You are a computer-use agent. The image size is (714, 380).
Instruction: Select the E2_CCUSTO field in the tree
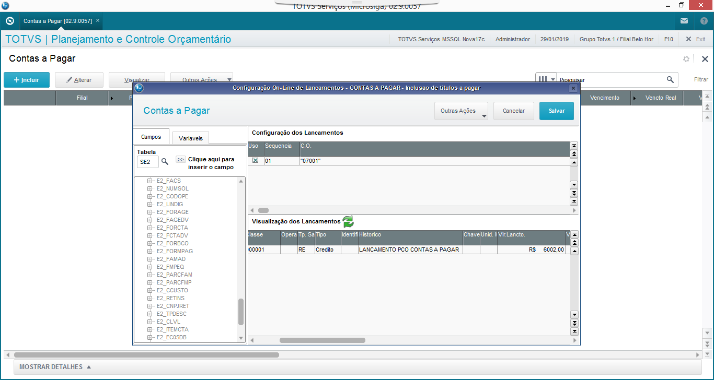pyautogui.click(x=172, y=291)
